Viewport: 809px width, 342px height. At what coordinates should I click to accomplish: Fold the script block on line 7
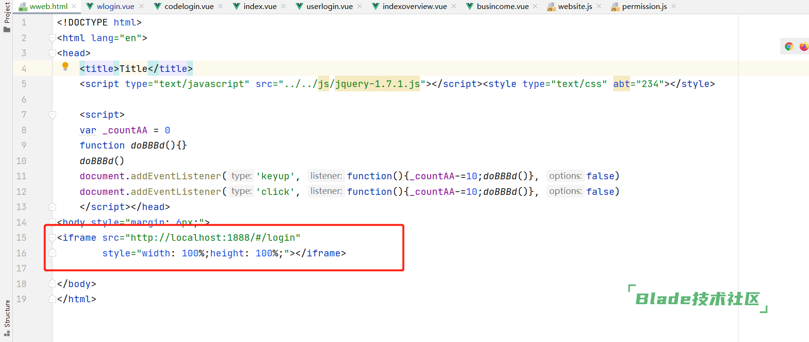pyautogui.click(x=53, y=115)
